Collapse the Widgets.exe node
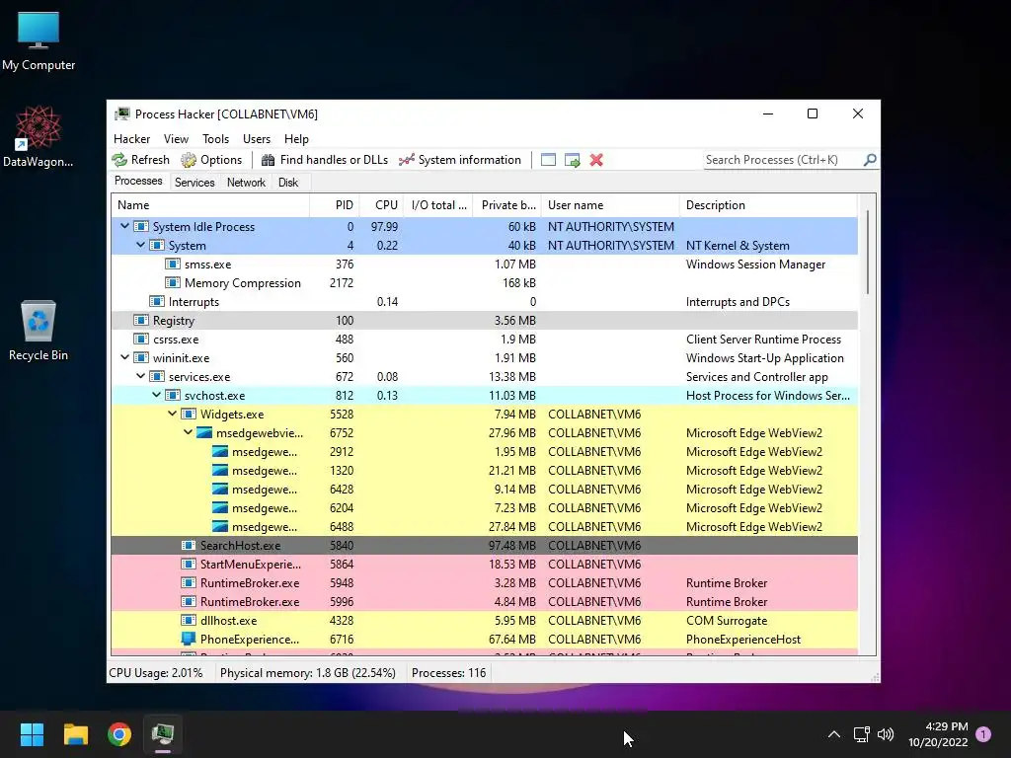This screenshot has height=758, width=1011. pyautogui.click(x=172, y=414)
